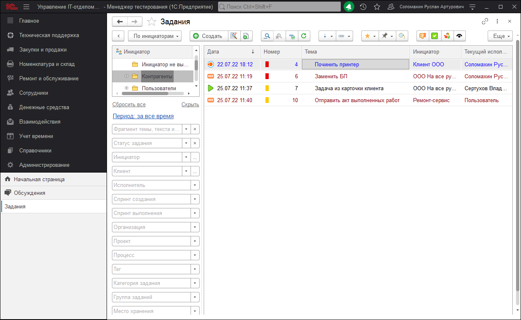
Task: Click the green checkmark toolbar icon
Action: 434,36
